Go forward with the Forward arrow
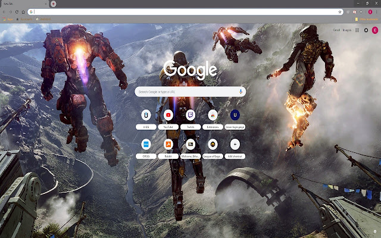The width and height of the screenshot is (381, 238). [11, 12]
